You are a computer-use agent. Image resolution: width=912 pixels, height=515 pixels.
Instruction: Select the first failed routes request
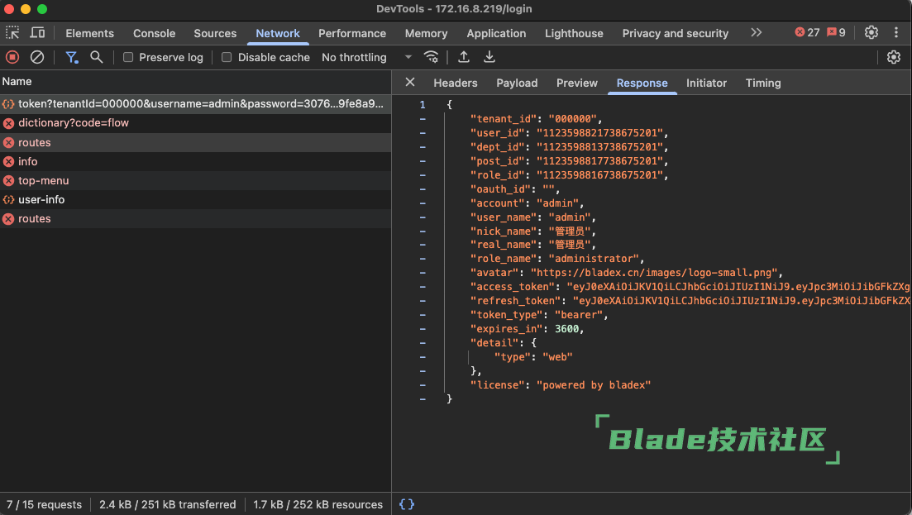(195, 142)
